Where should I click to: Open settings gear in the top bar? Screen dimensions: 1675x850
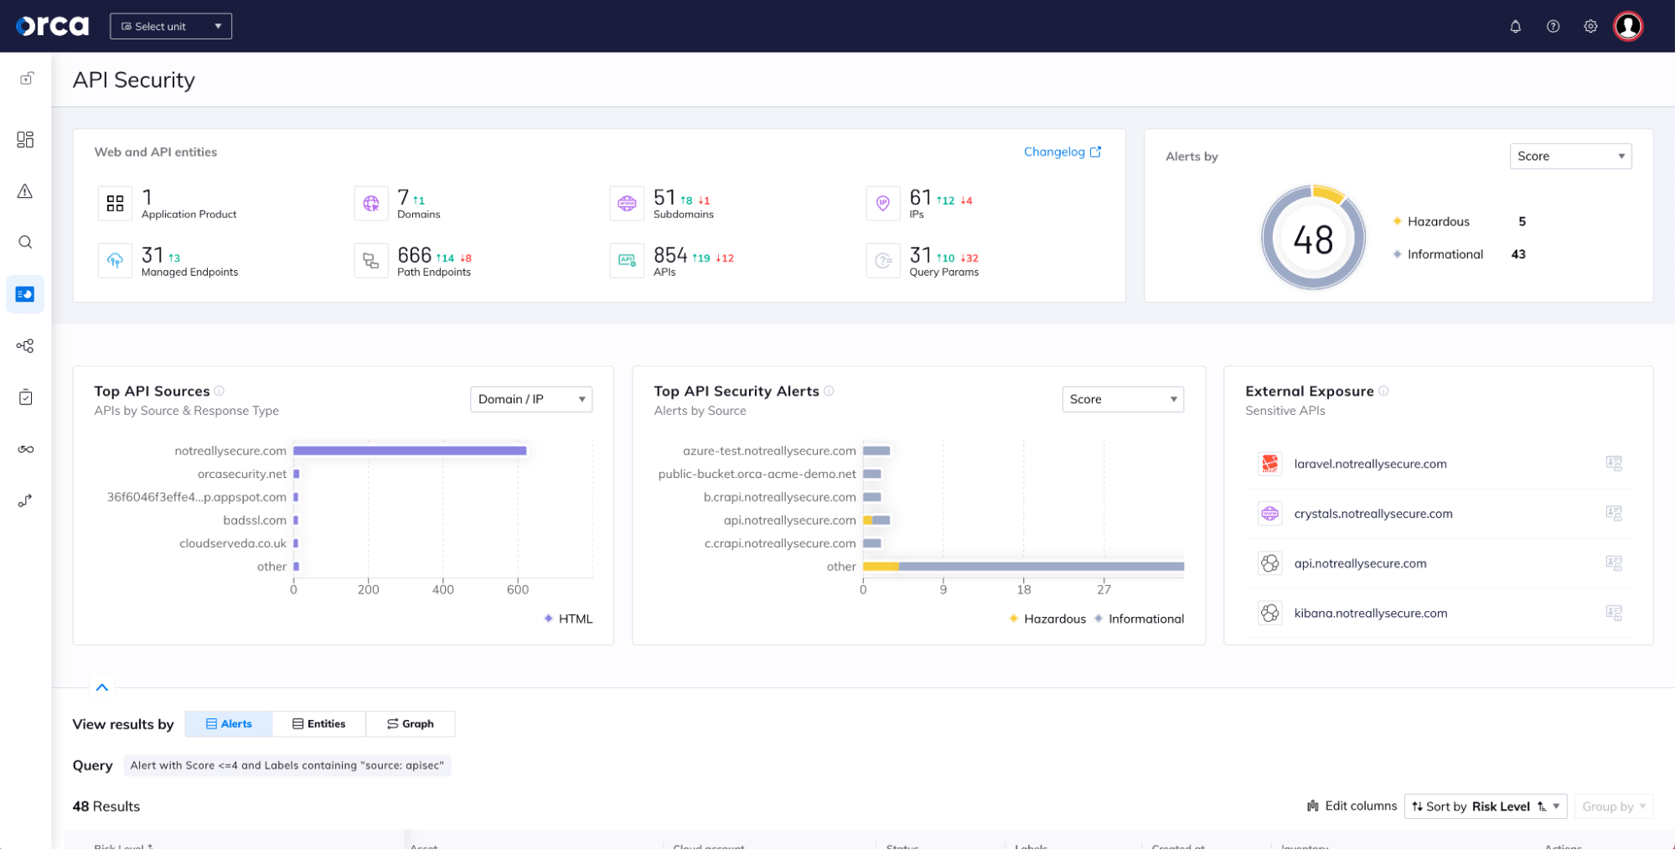[x=1590, y=26]
